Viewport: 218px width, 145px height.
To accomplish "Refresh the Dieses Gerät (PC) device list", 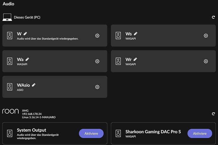I will (213, 17).
